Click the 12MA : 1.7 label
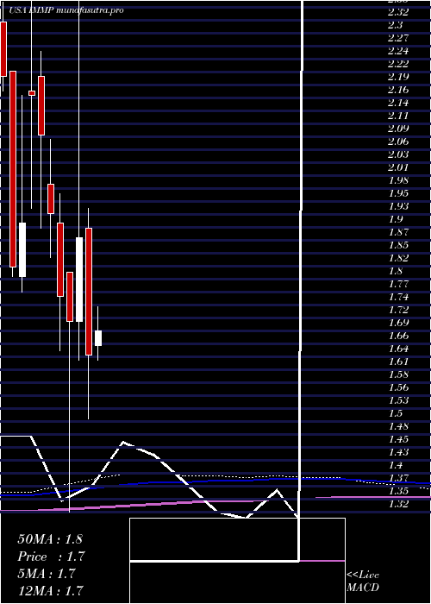Viewport: 431px width, 604px height. 50,590
